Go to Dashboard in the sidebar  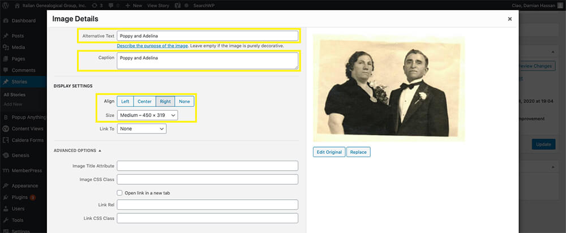(23, 20)
